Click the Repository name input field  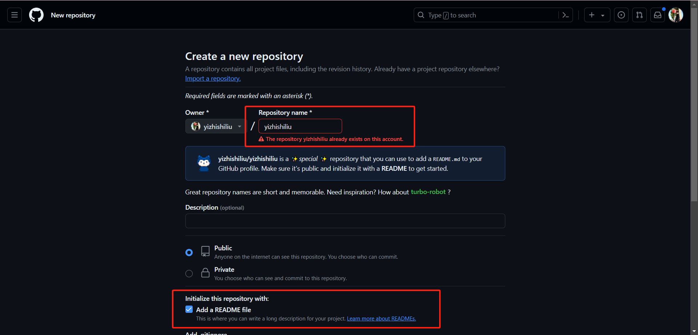pos(300,126)
